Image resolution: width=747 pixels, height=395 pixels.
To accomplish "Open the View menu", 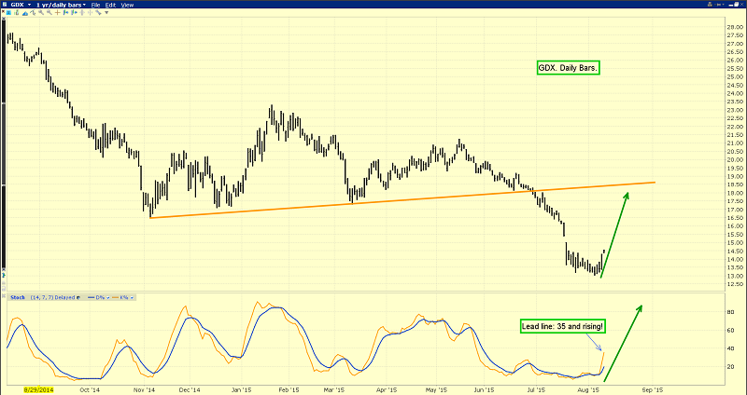I will pyautogui.click(x=127, y=5).
